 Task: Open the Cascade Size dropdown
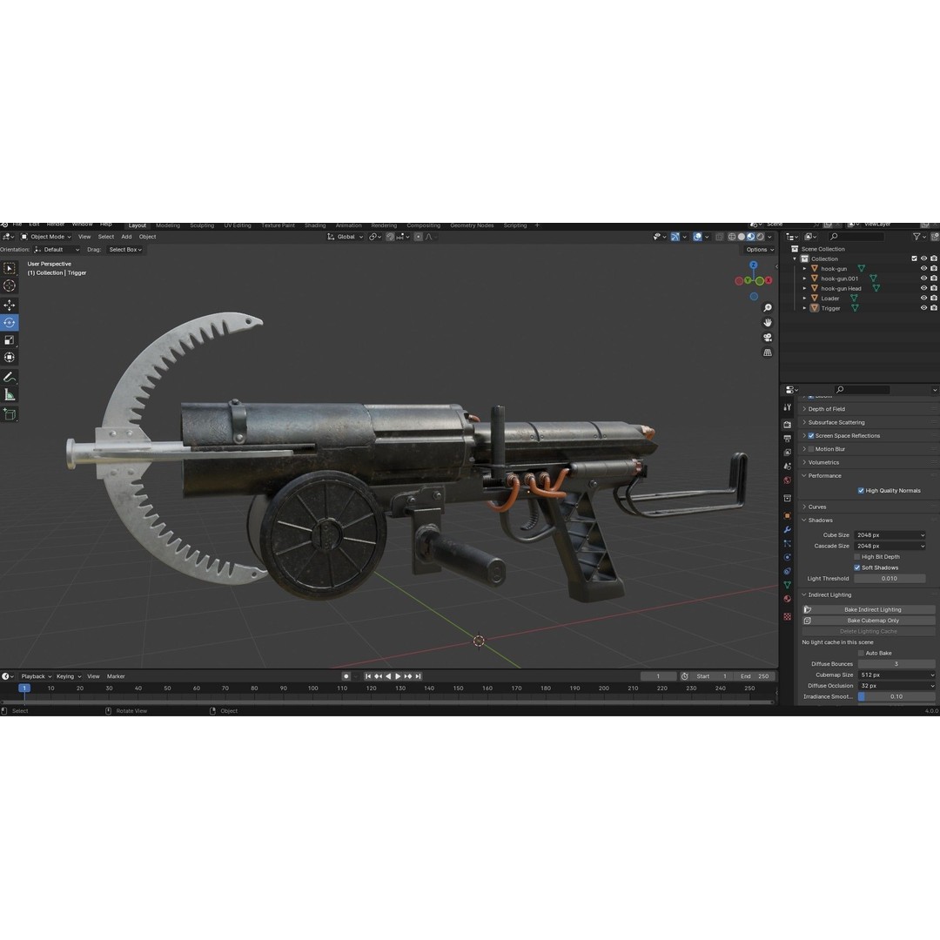pyautogui.click(x=890, y=546)
